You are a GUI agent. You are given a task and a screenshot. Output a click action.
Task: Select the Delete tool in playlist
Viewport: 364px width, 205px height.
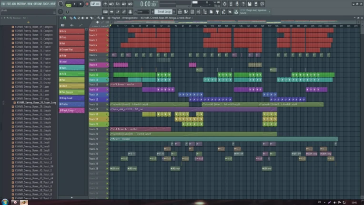tap(79, 18)
